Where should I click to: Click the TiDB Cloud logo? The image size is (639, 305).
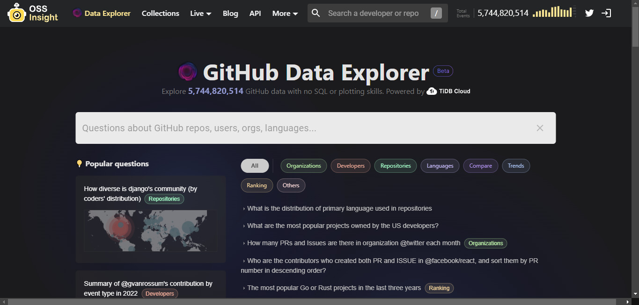pyautogui.click(x=448, y=91)
